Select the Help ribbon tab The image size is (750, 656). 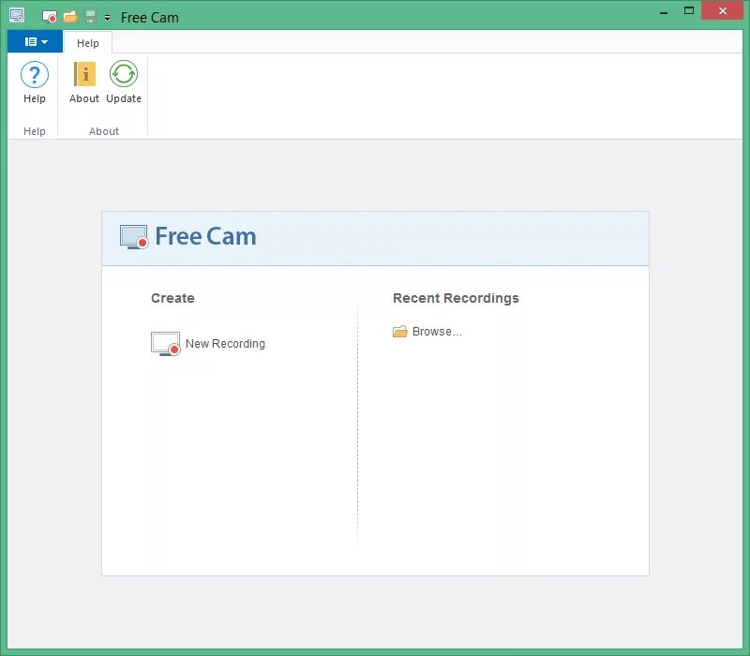(88, 43)
